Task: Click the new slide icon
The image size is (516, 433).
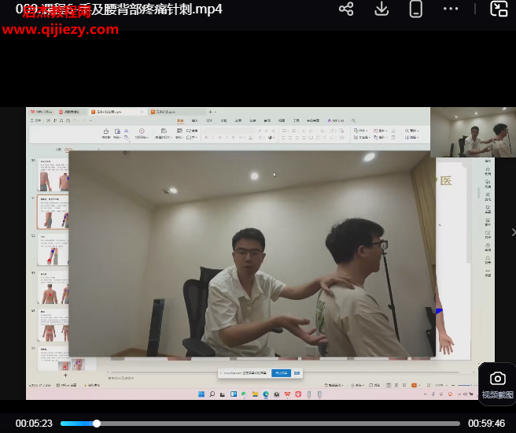Action: tap(164, 131)
